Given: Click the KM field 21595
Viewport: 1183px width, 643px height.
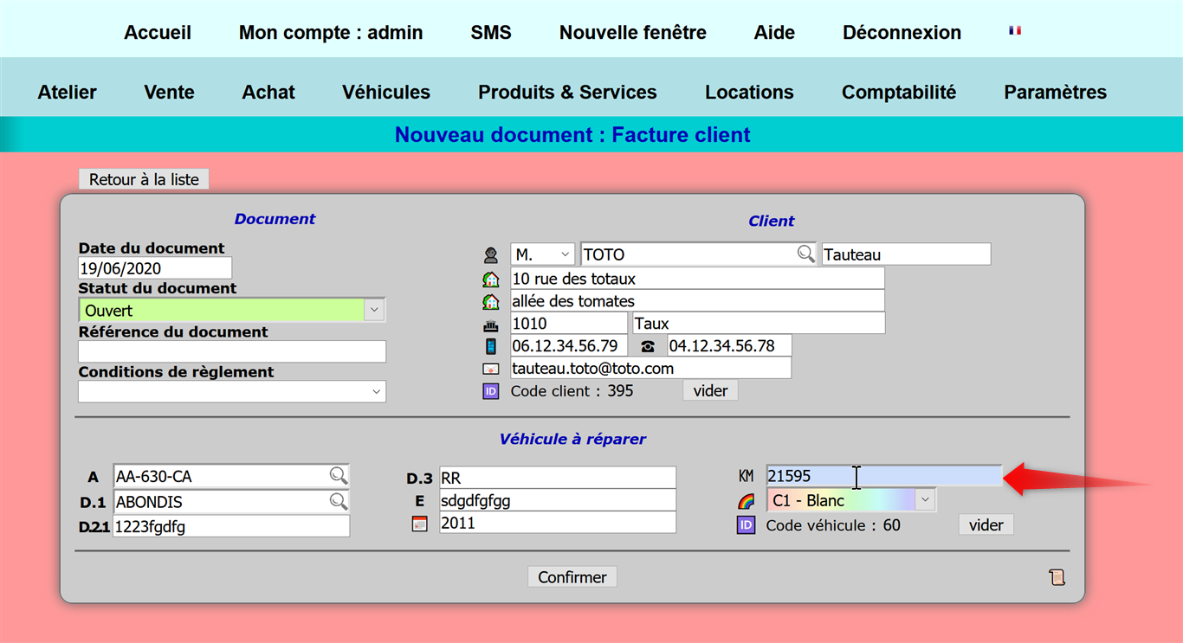Looking at the screenshot, I should click(x=884, y=476).
